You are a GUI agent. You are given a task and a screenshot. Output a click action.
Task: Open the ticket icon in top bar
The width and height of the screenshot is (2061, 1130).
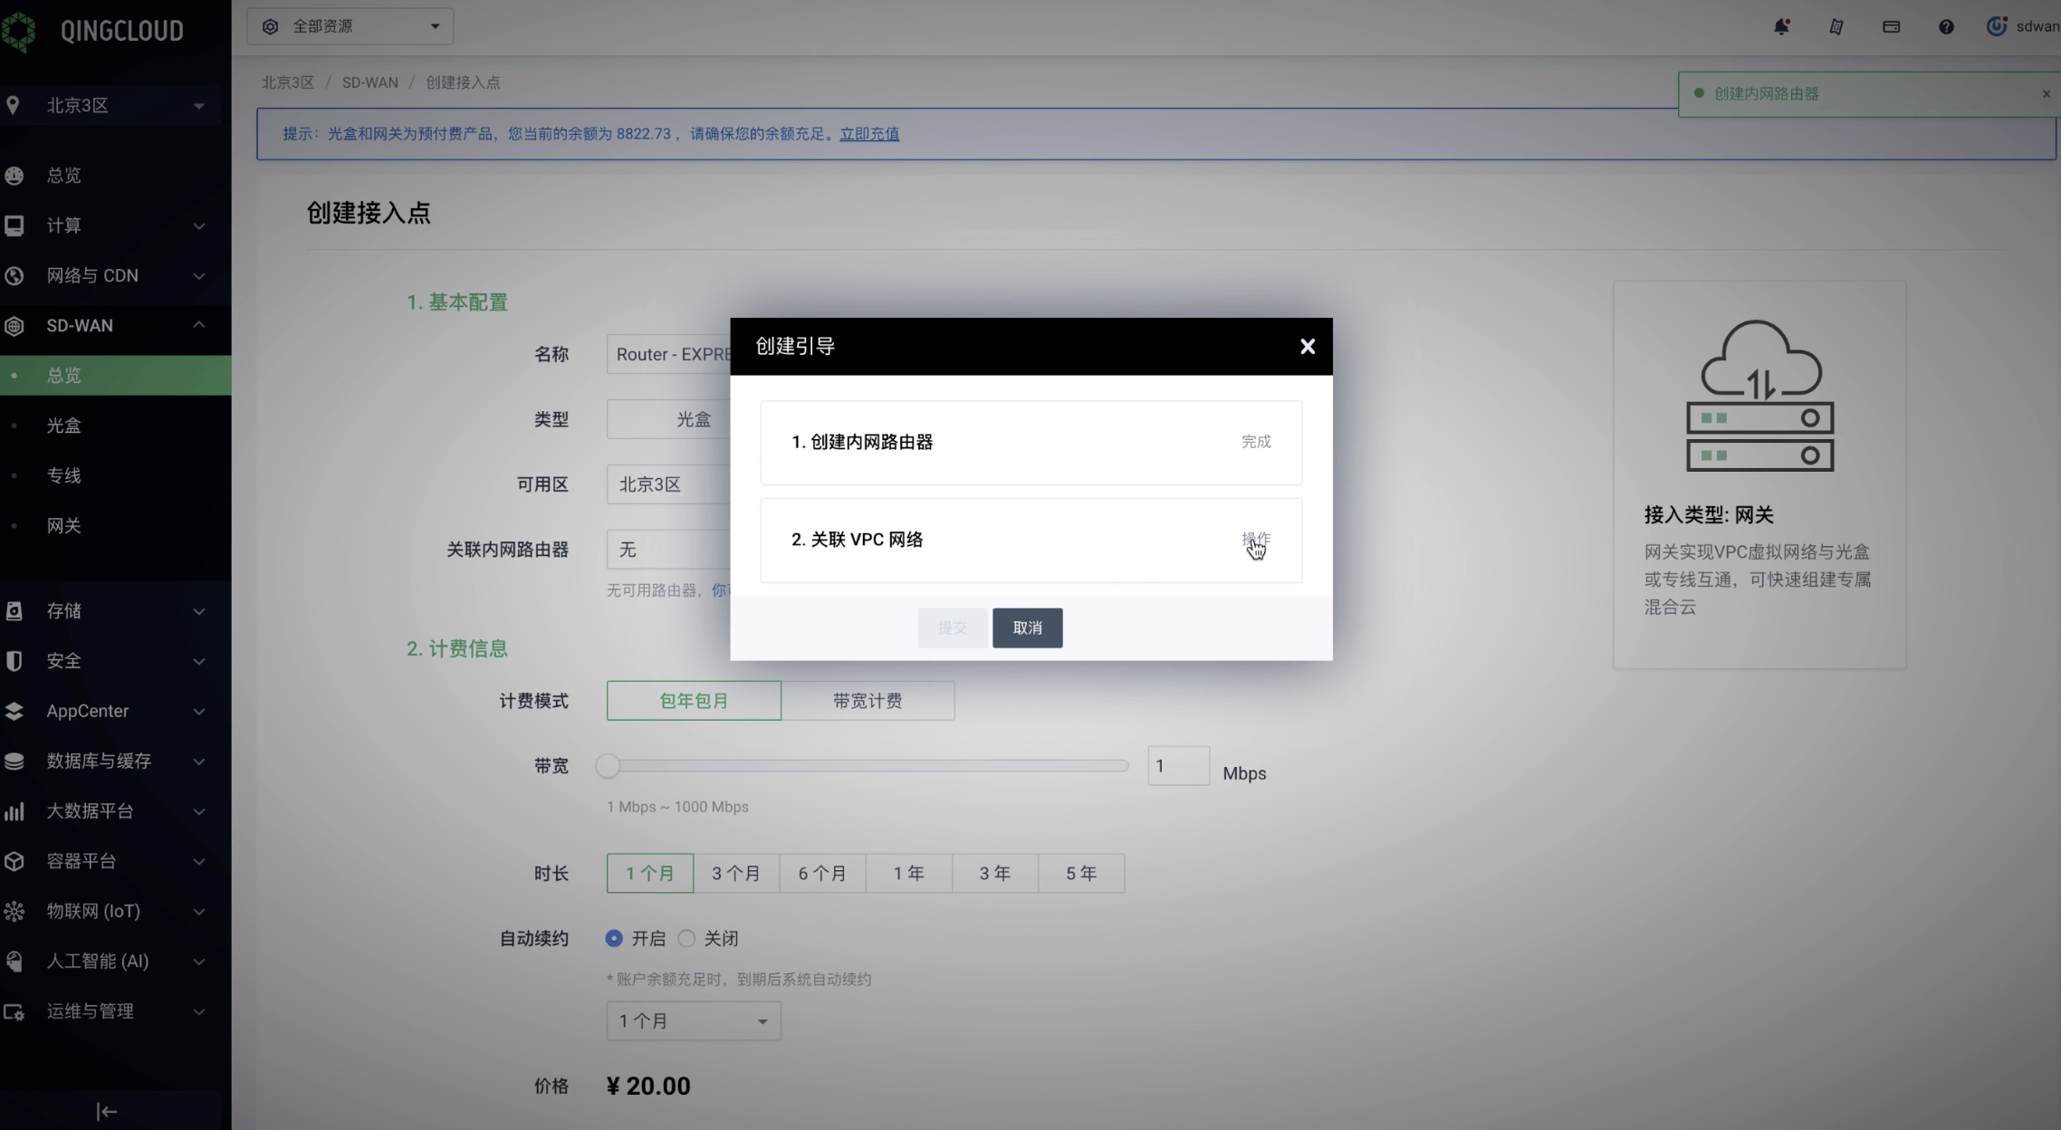point(1836,26)
